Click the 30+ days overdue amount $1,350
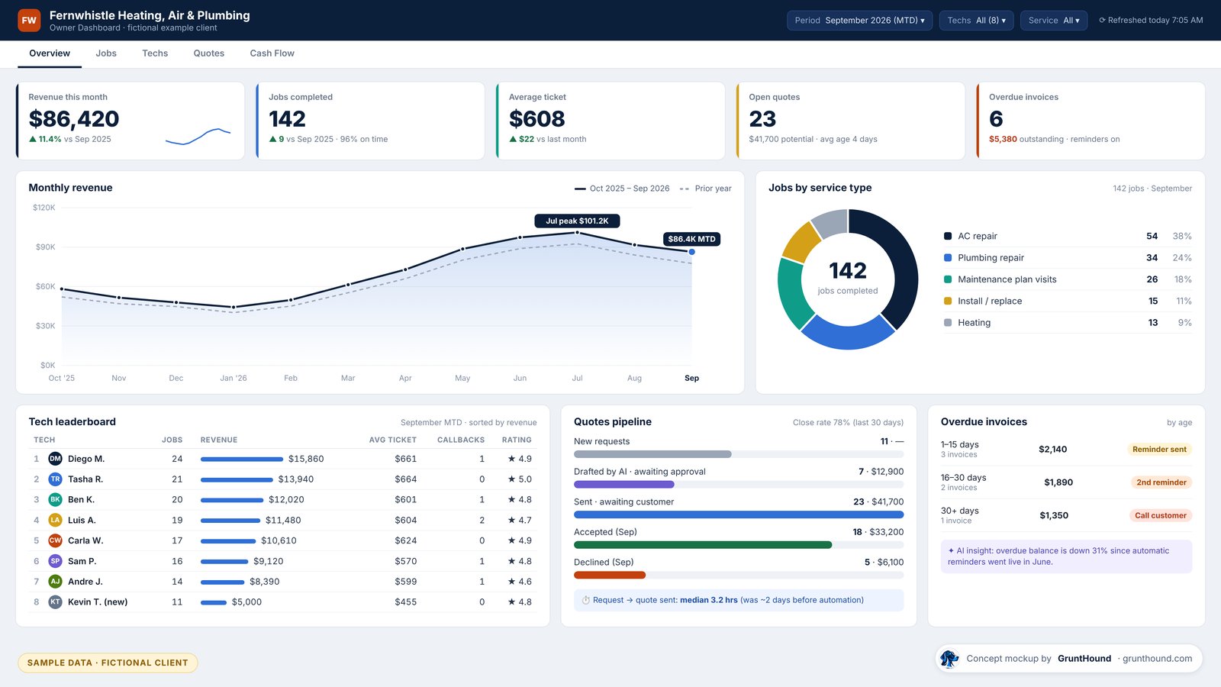This screenshot has width=1221, height=687. pyautogui.click(x=1054, y=515)
